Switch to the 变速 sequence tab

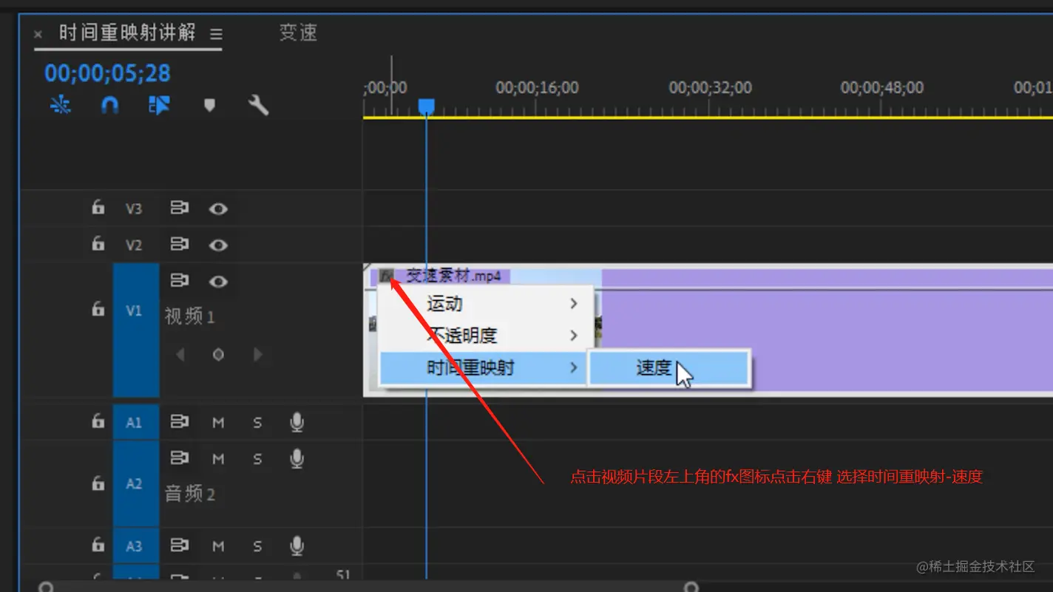[x=298, y=33]
